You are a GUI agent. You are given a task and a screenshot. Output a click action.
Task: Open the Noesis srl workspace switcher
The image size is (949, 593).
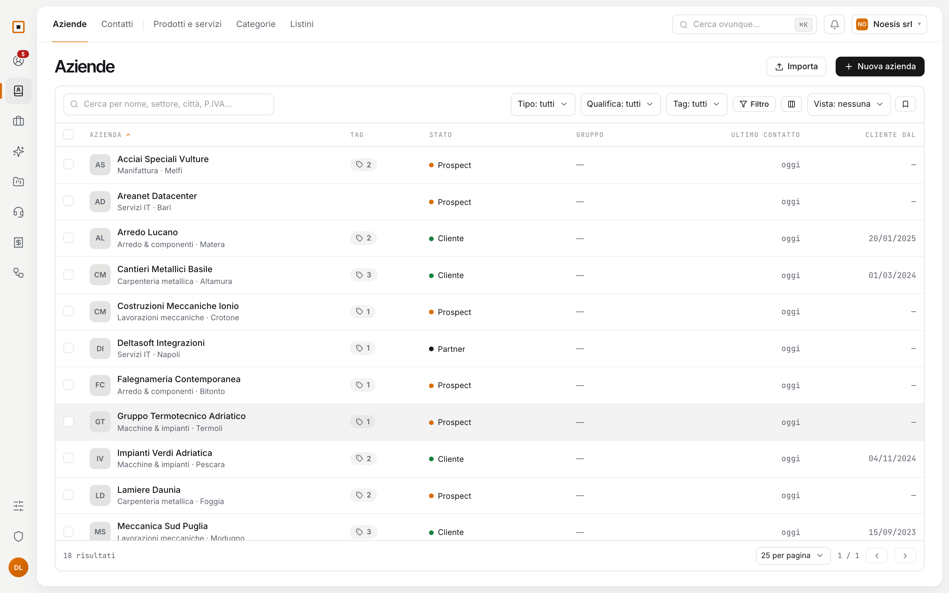point(889,24)
